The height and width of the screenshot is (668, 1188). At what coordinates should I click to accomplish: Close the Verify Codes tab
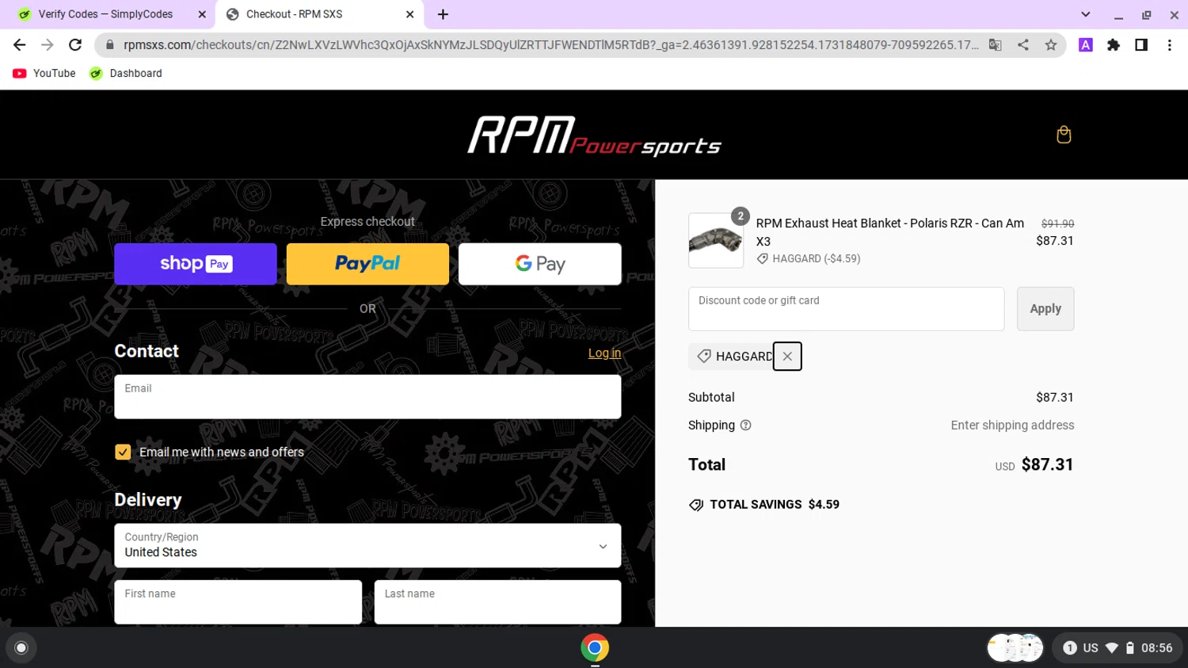tap(202, 14)
